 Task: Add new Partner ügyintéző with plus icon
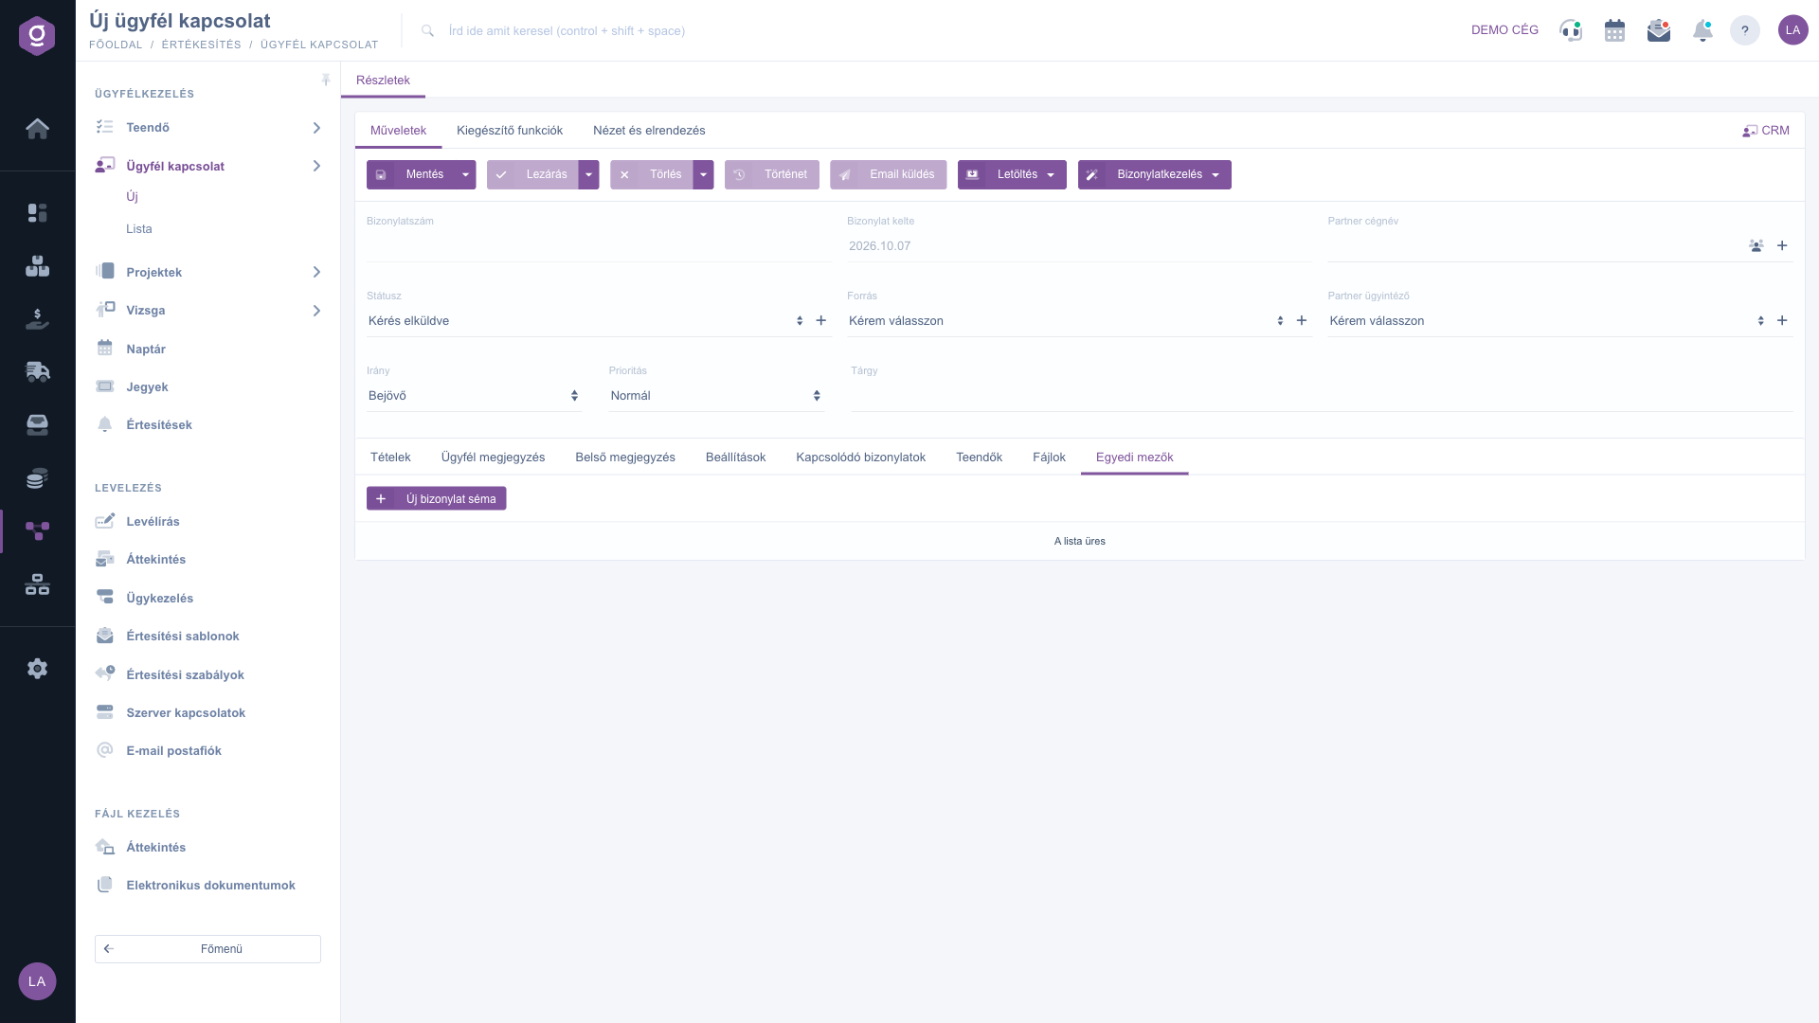(x=1782, y=320)
